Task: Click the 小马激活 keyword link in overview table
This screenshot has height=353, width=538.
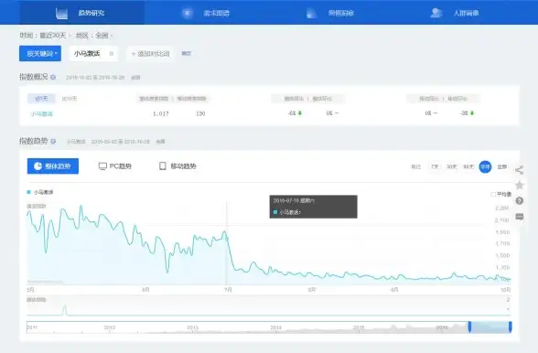Action: tap(42, 113)
